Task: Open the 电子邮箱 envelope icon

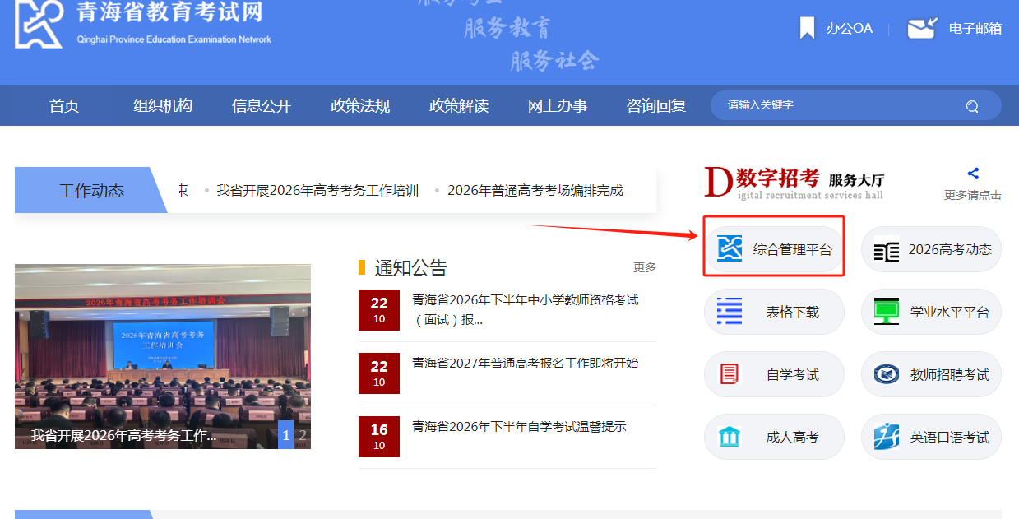Action: tap(922, 28)
